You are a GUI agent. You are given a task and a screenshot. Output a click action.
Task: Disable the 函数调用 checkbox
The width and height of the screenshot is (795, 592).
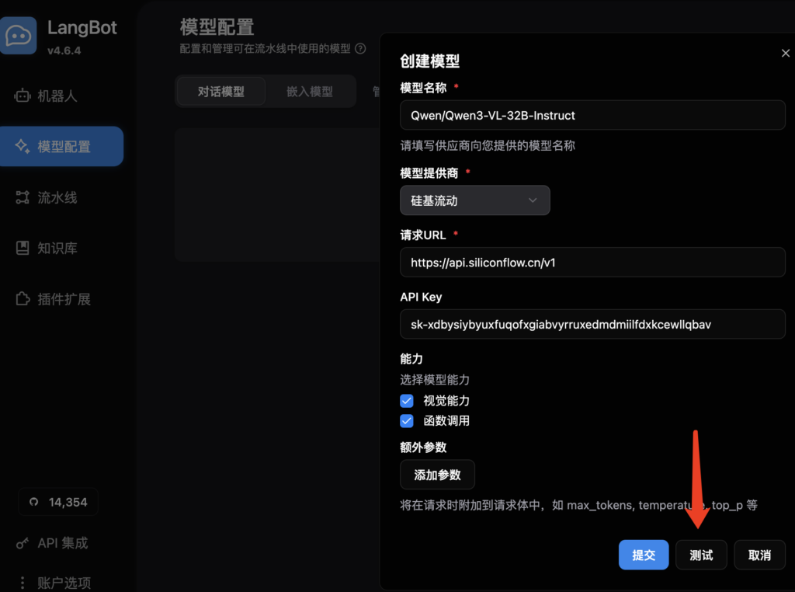[407, 420]
